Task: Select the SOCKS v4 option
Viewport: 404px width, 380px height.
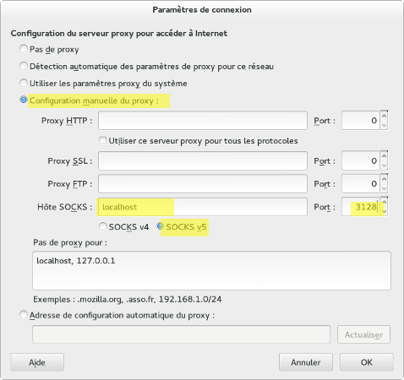Action: click(103, 226)
